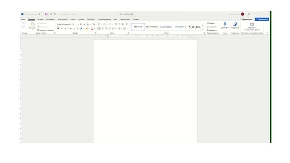
Task: Click the Redo icon below Undo
Action: tap(23, 27)
